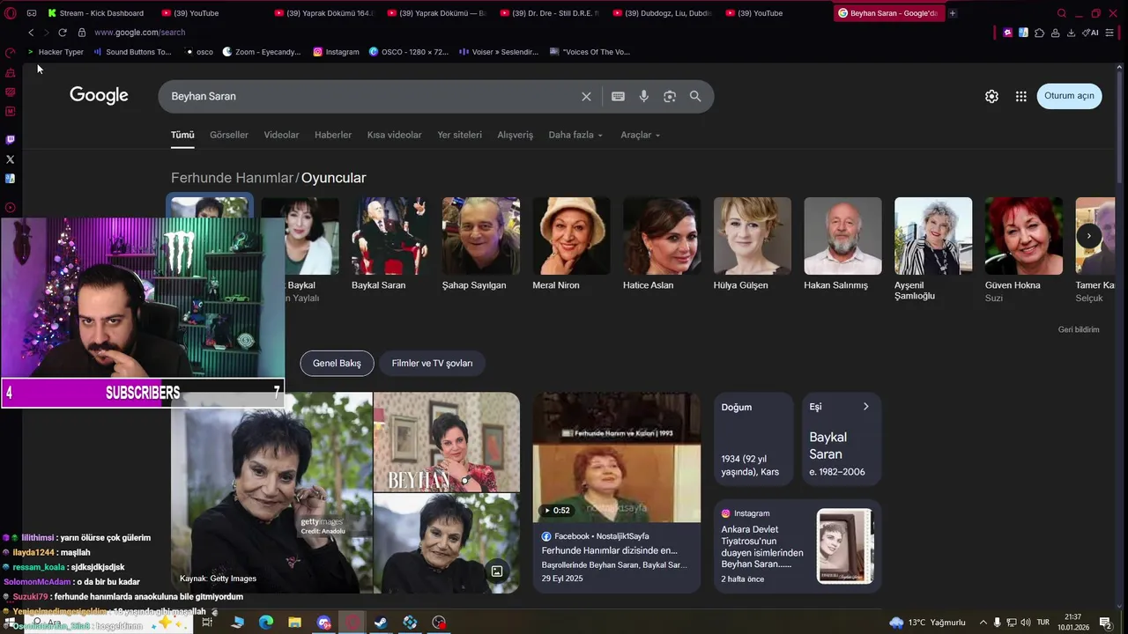Open the Hacker Typer bookmark

click(x=56, y=52)
